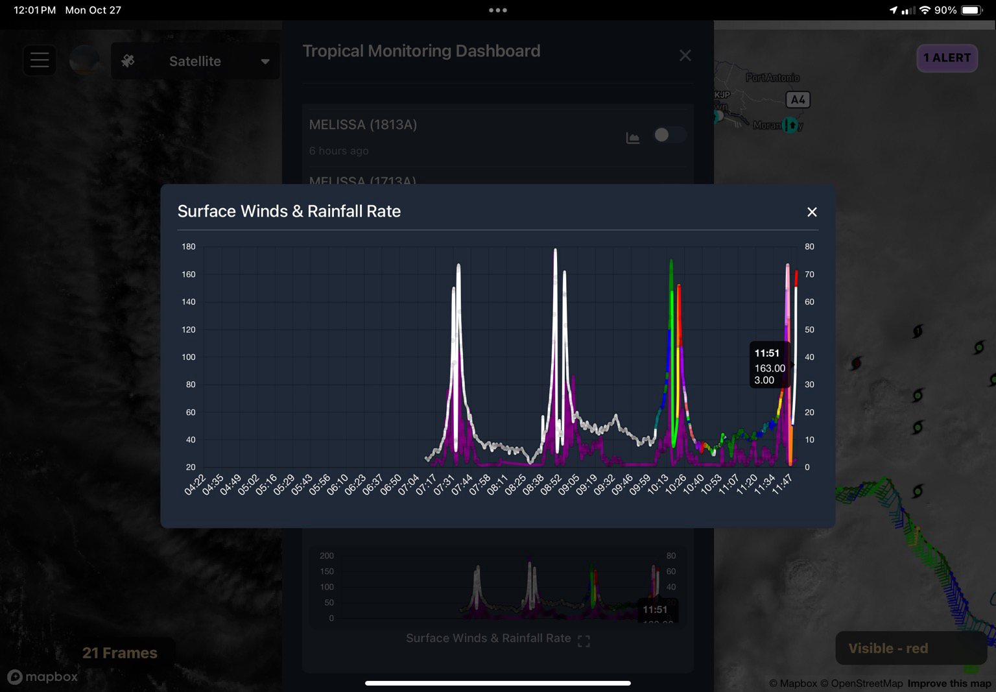Click the 10:13 time label on the x-axis

[x=658, y=484]
